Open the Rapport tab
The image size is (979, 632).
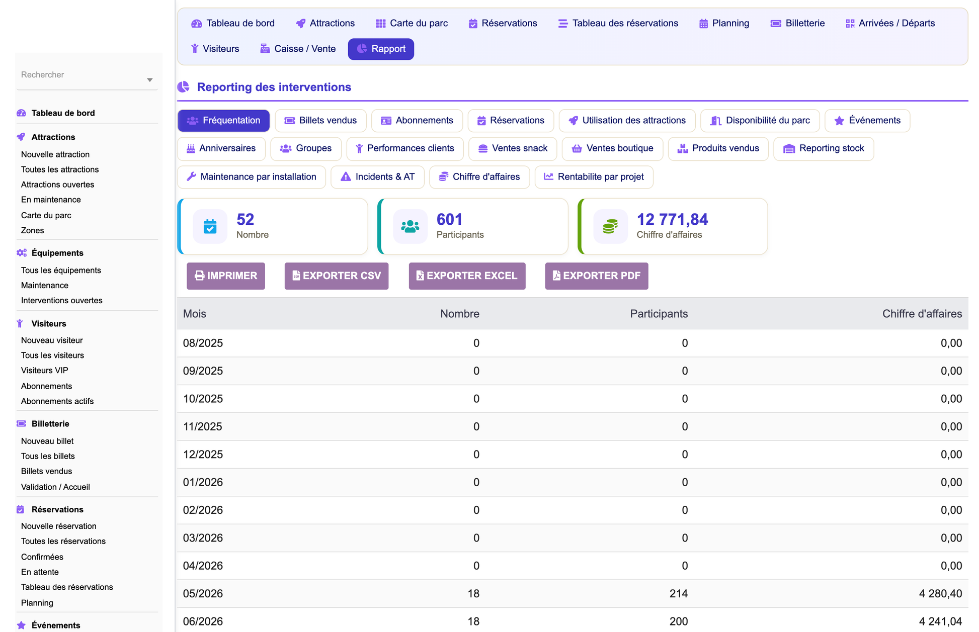(x=381, y=49)
